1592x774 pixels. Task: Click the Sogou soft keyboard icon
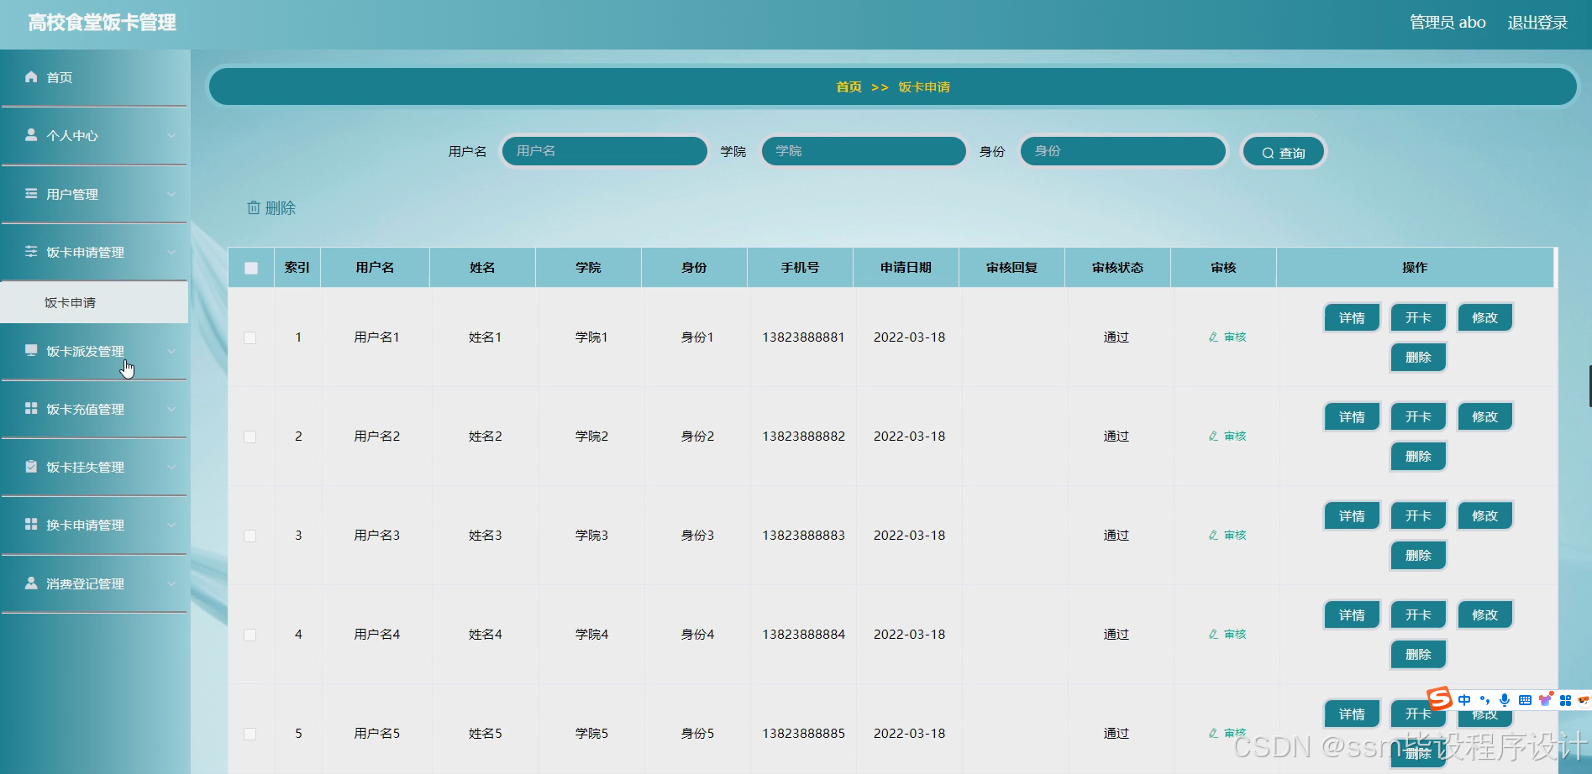(1525, 700)
